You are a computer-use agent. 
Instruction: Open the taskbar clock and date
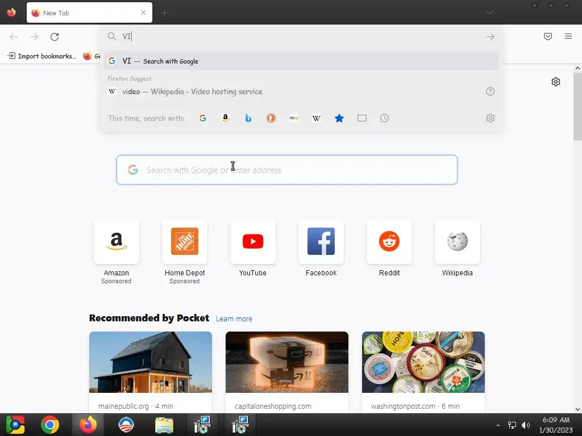tap(556, 425)
